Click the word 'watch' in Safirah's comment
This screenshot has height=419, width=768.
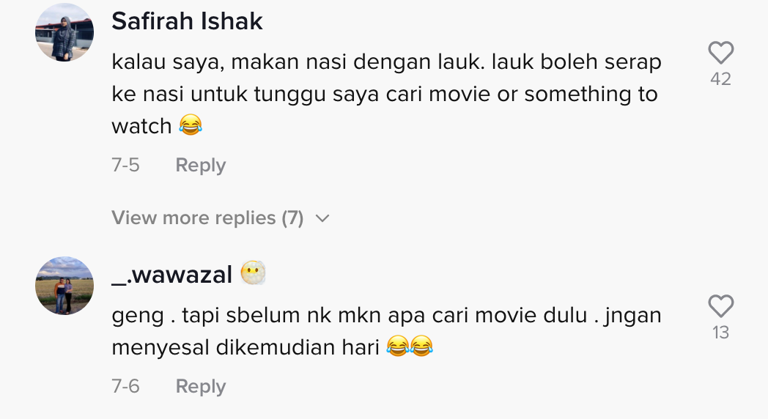141,127
